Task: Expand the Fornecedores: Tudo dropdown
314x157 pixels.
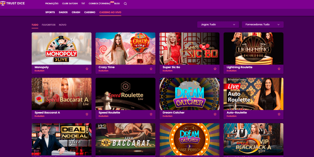Action: point(263,25)
